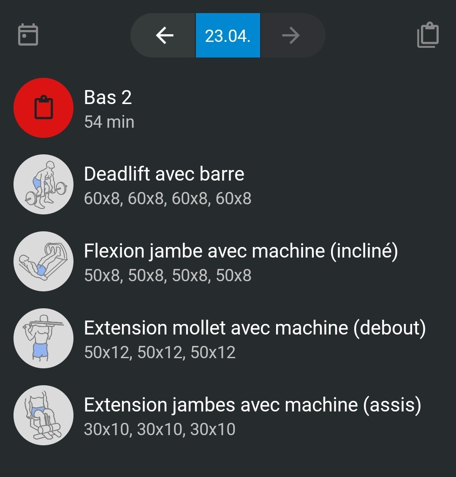Open Flexion jambe avec machine (incliné)
The image size is (456, 477).
click(x=241, y=251)
